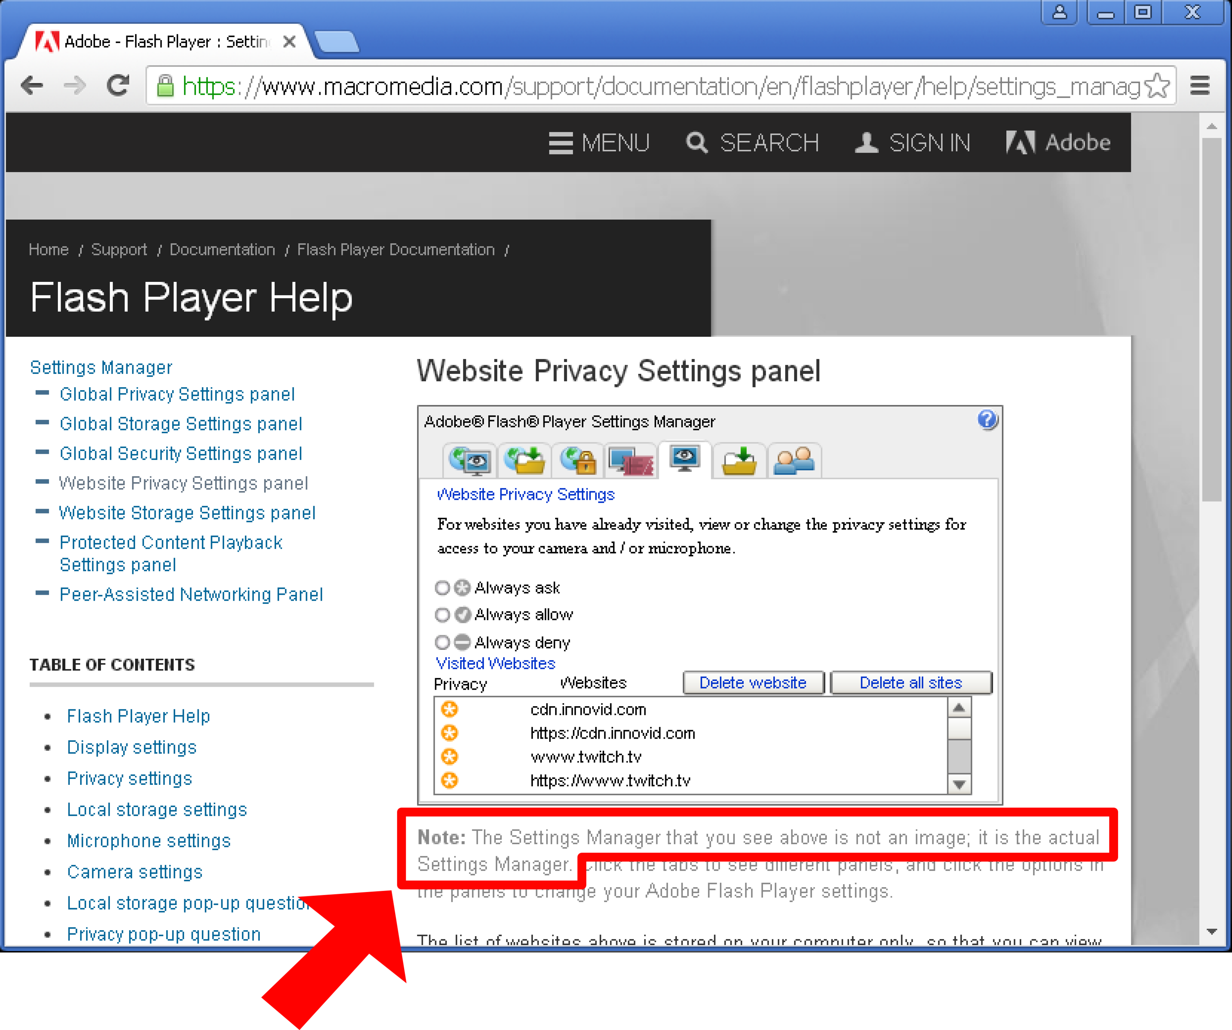Click the page scrollbar down arrow
The height and width of the screenshot is (1030, 1232).
click(1212, 931)
